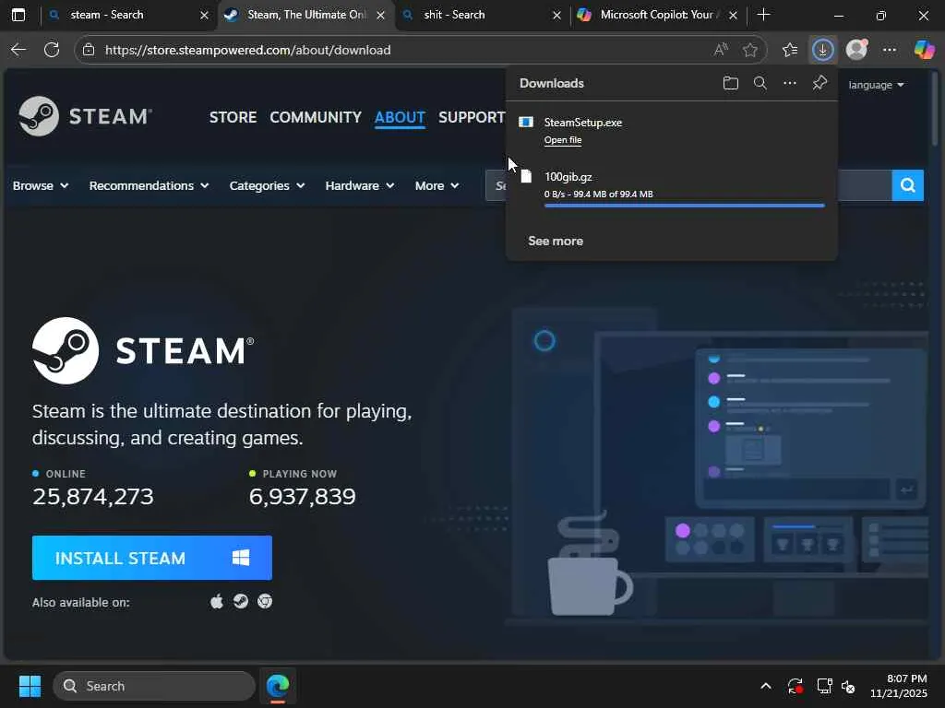Click the SteamSetup.exe file icon
Viewport: 945px width, 708px height.
[526, 123]
